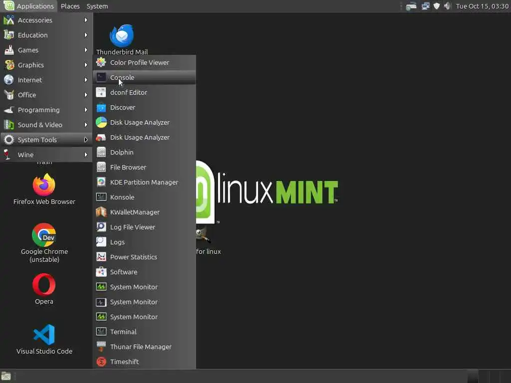
Task: Open Thunar File Manager
Action: pos(144,347)
